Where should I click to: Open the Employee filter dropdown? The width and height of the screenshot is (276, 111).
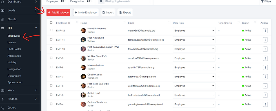point(63,1)
